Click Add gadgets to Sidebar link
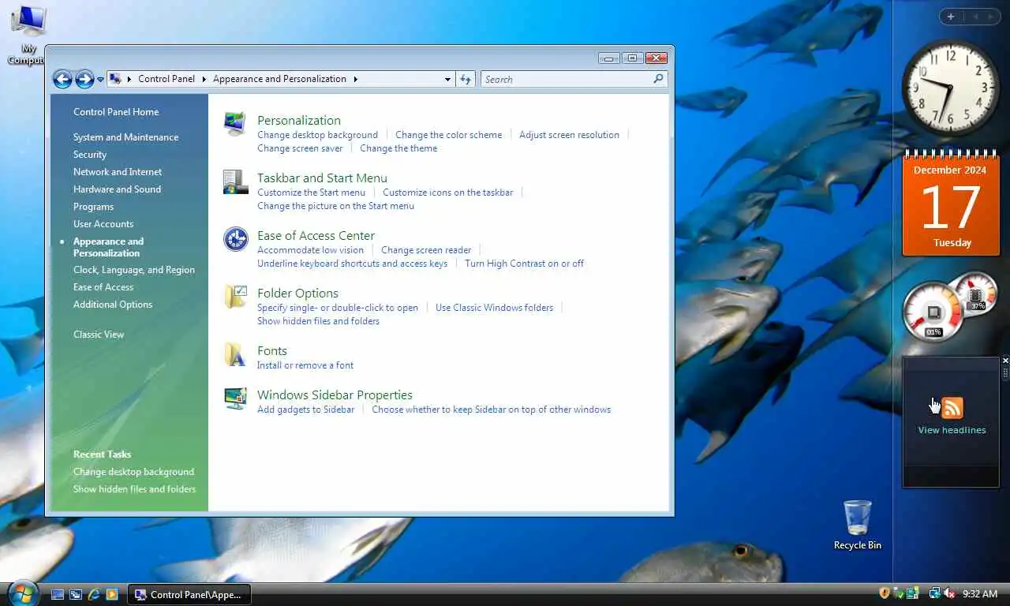1010x606 pixels. pyautogui.click(x=305, y=410)
